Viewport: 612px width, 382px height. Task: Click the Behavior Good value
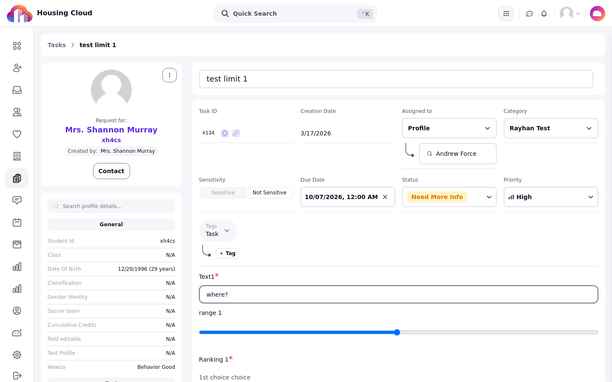[x=156, y=367]
